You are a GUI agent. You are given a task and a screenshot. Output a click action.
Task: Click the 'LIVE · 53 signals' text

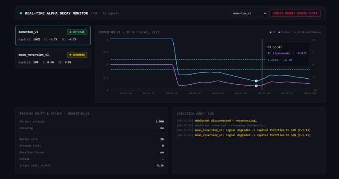tap(105, 13)
